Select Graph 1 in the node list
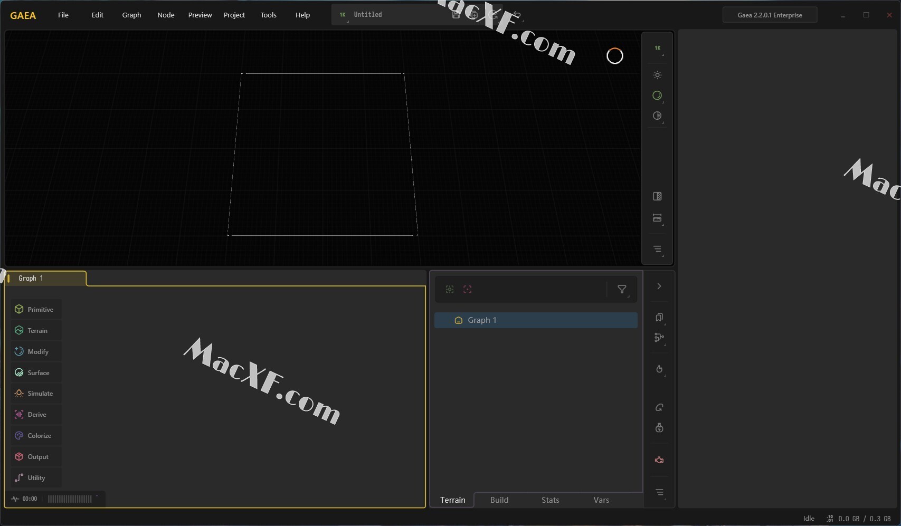Viewport: 901px width, 526px height. (536, 320)
